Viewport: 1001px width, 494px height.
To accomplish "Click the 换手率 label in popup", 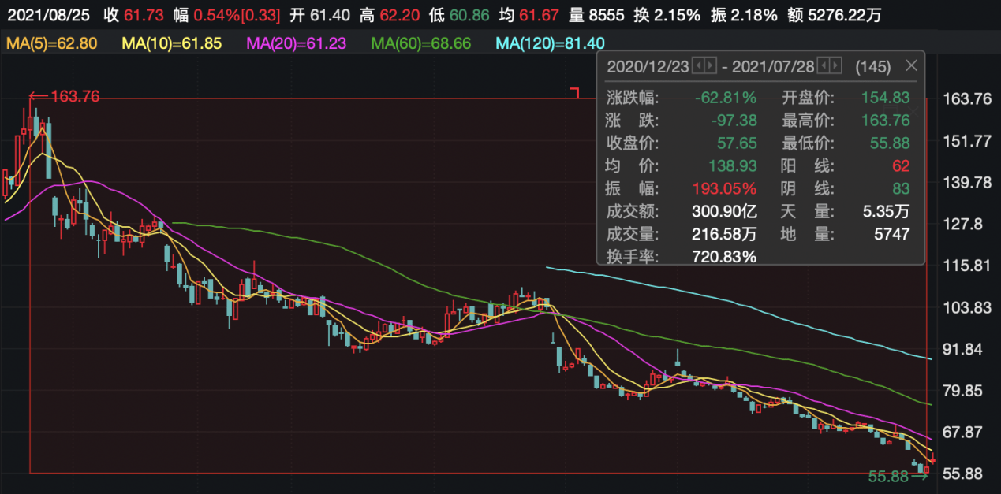I will 632,257.
